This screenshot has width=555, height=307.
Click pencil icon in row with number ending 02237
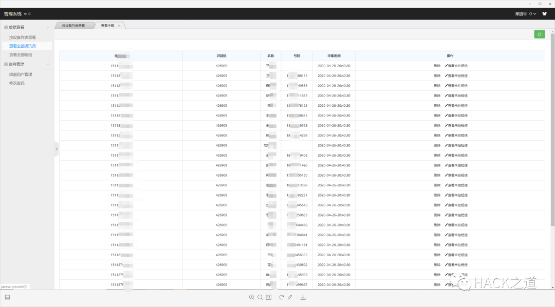pos(447,195)
